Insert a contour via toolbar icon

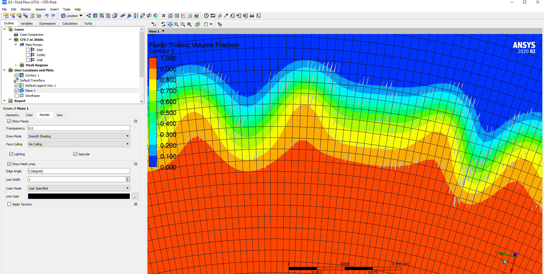click(x=95, y=16)
